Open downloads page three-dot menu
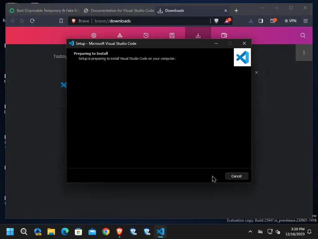Image resolution: width=318 pixels, height=239 pixels. point(304,53)
